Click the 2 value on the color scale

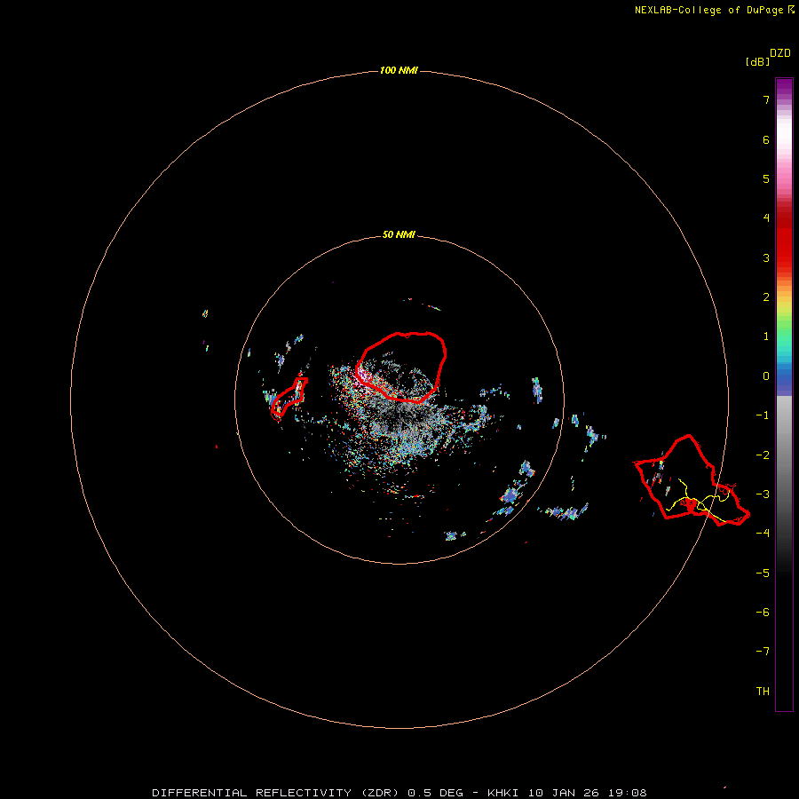coord(766,297)
